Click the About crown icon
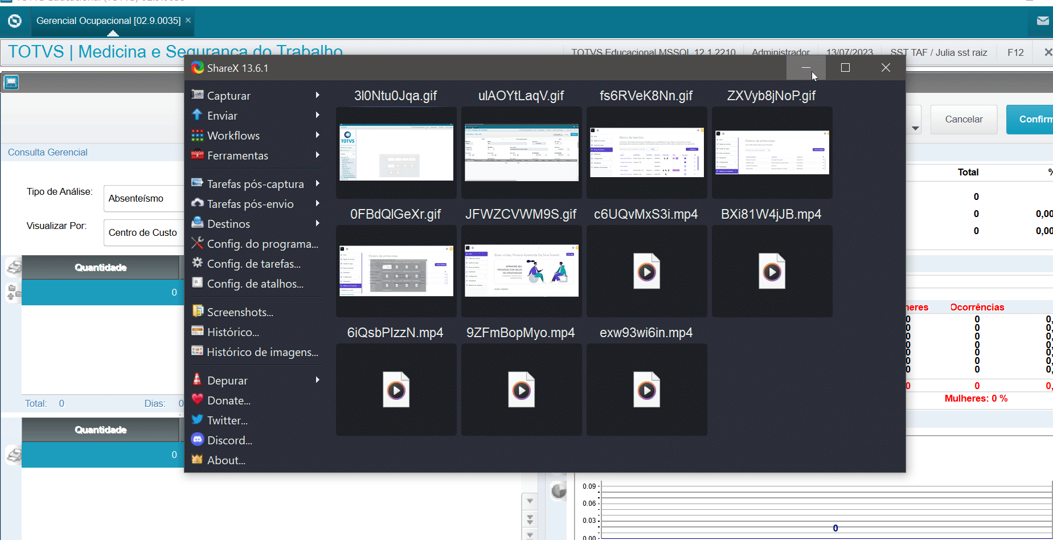 pyautogui.click(x=198, y=459)
